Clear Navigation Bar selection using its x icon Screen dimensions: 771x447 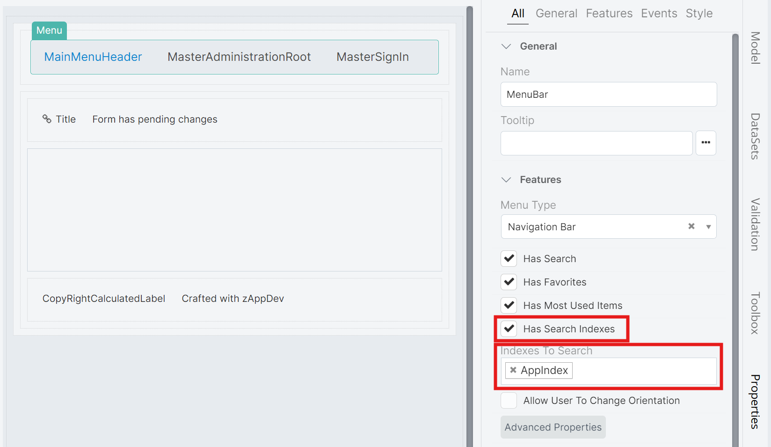(691, 226)
